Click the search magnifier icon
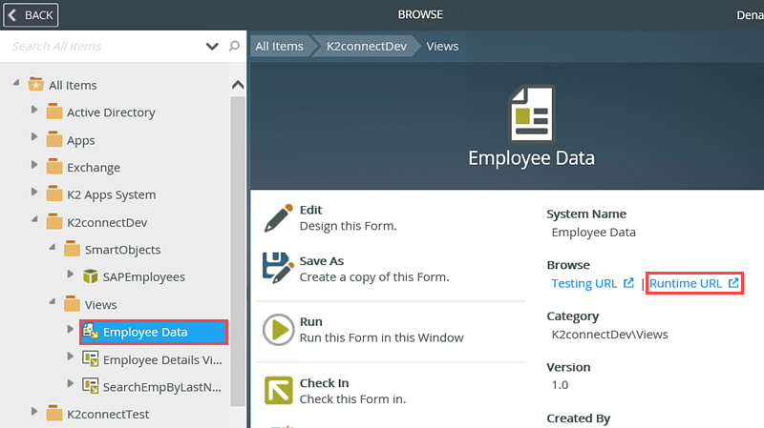The width and height of the screenshot is (764, 428). 234,46
